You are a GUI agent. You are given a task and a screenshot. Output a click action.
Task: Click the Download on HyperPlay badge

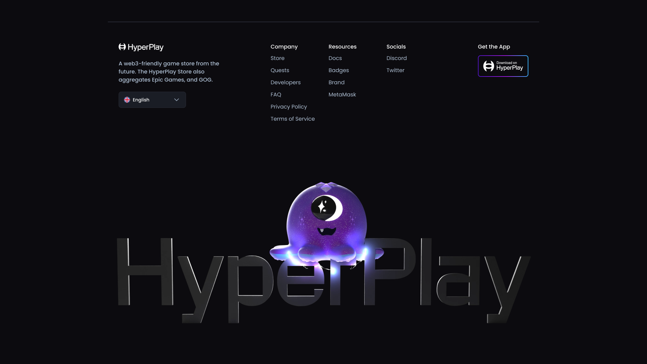point(503,66)
